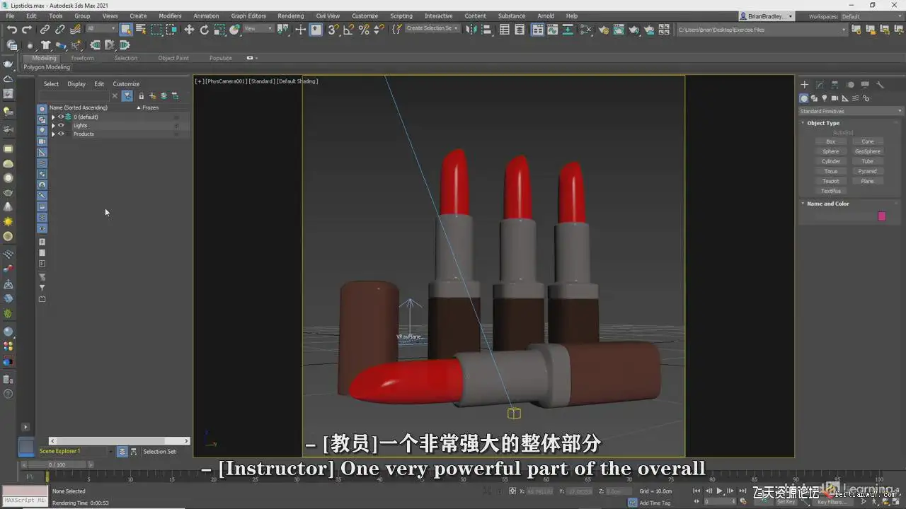906x509 pixels.
Task: Open the Create tab in the command panel
Action: [805, 85]
